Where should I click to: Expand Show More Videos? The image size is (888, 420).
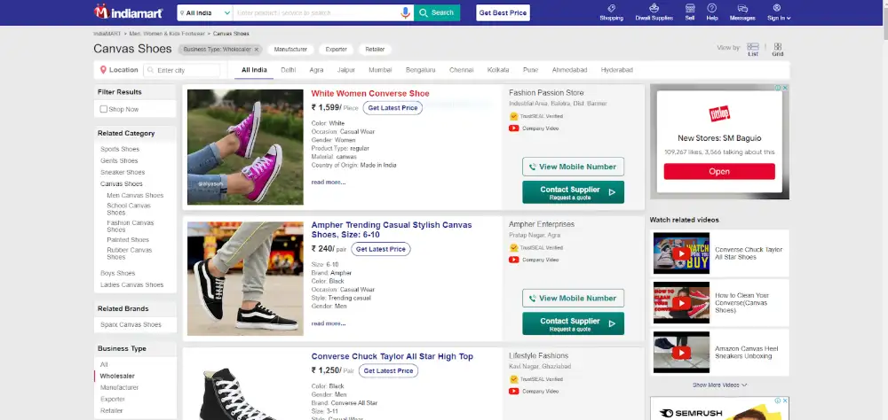click(719, 385)
